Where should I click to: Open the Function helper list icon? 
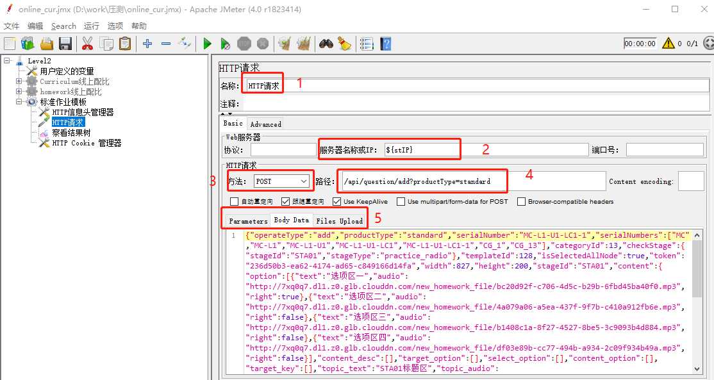coord(367,44)
